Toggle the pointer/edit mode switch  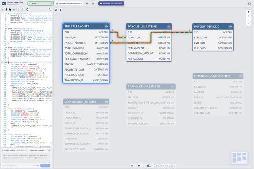coord(149,166)
